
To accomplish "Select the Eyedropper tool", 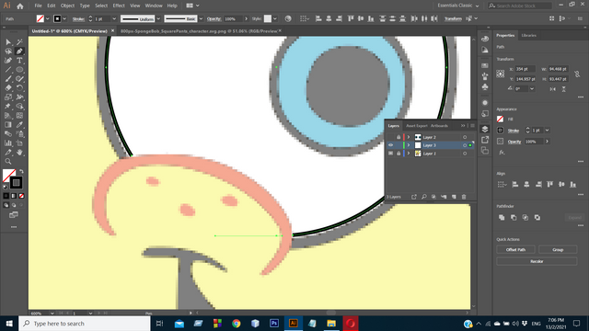I will coord(19,125).
